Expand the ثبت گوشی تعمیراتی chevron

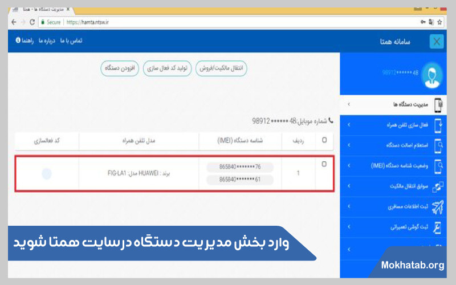[x=349, y=227]
